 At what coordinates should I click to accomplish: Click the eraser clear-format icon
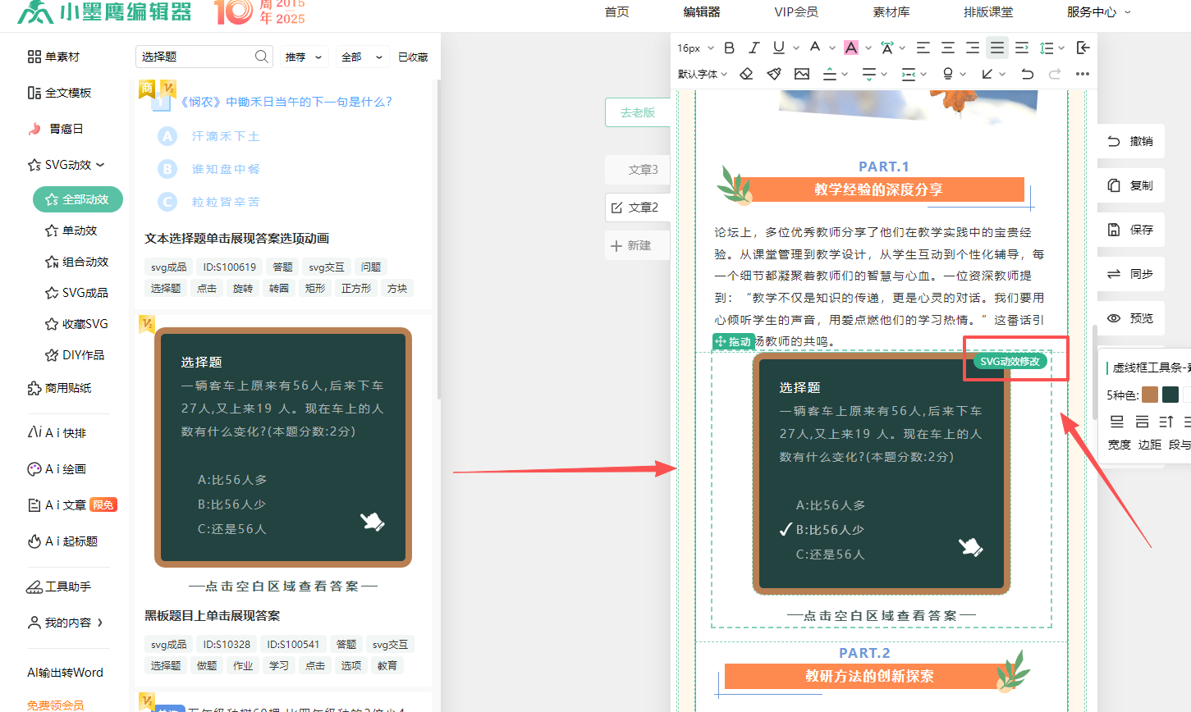[x=746, y=74]
